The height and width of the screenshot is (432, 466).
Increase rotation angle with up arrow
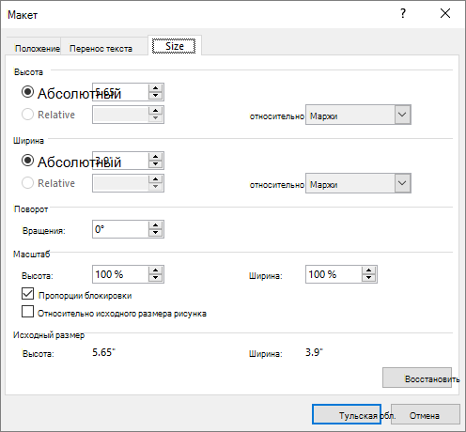pos(156,225)
